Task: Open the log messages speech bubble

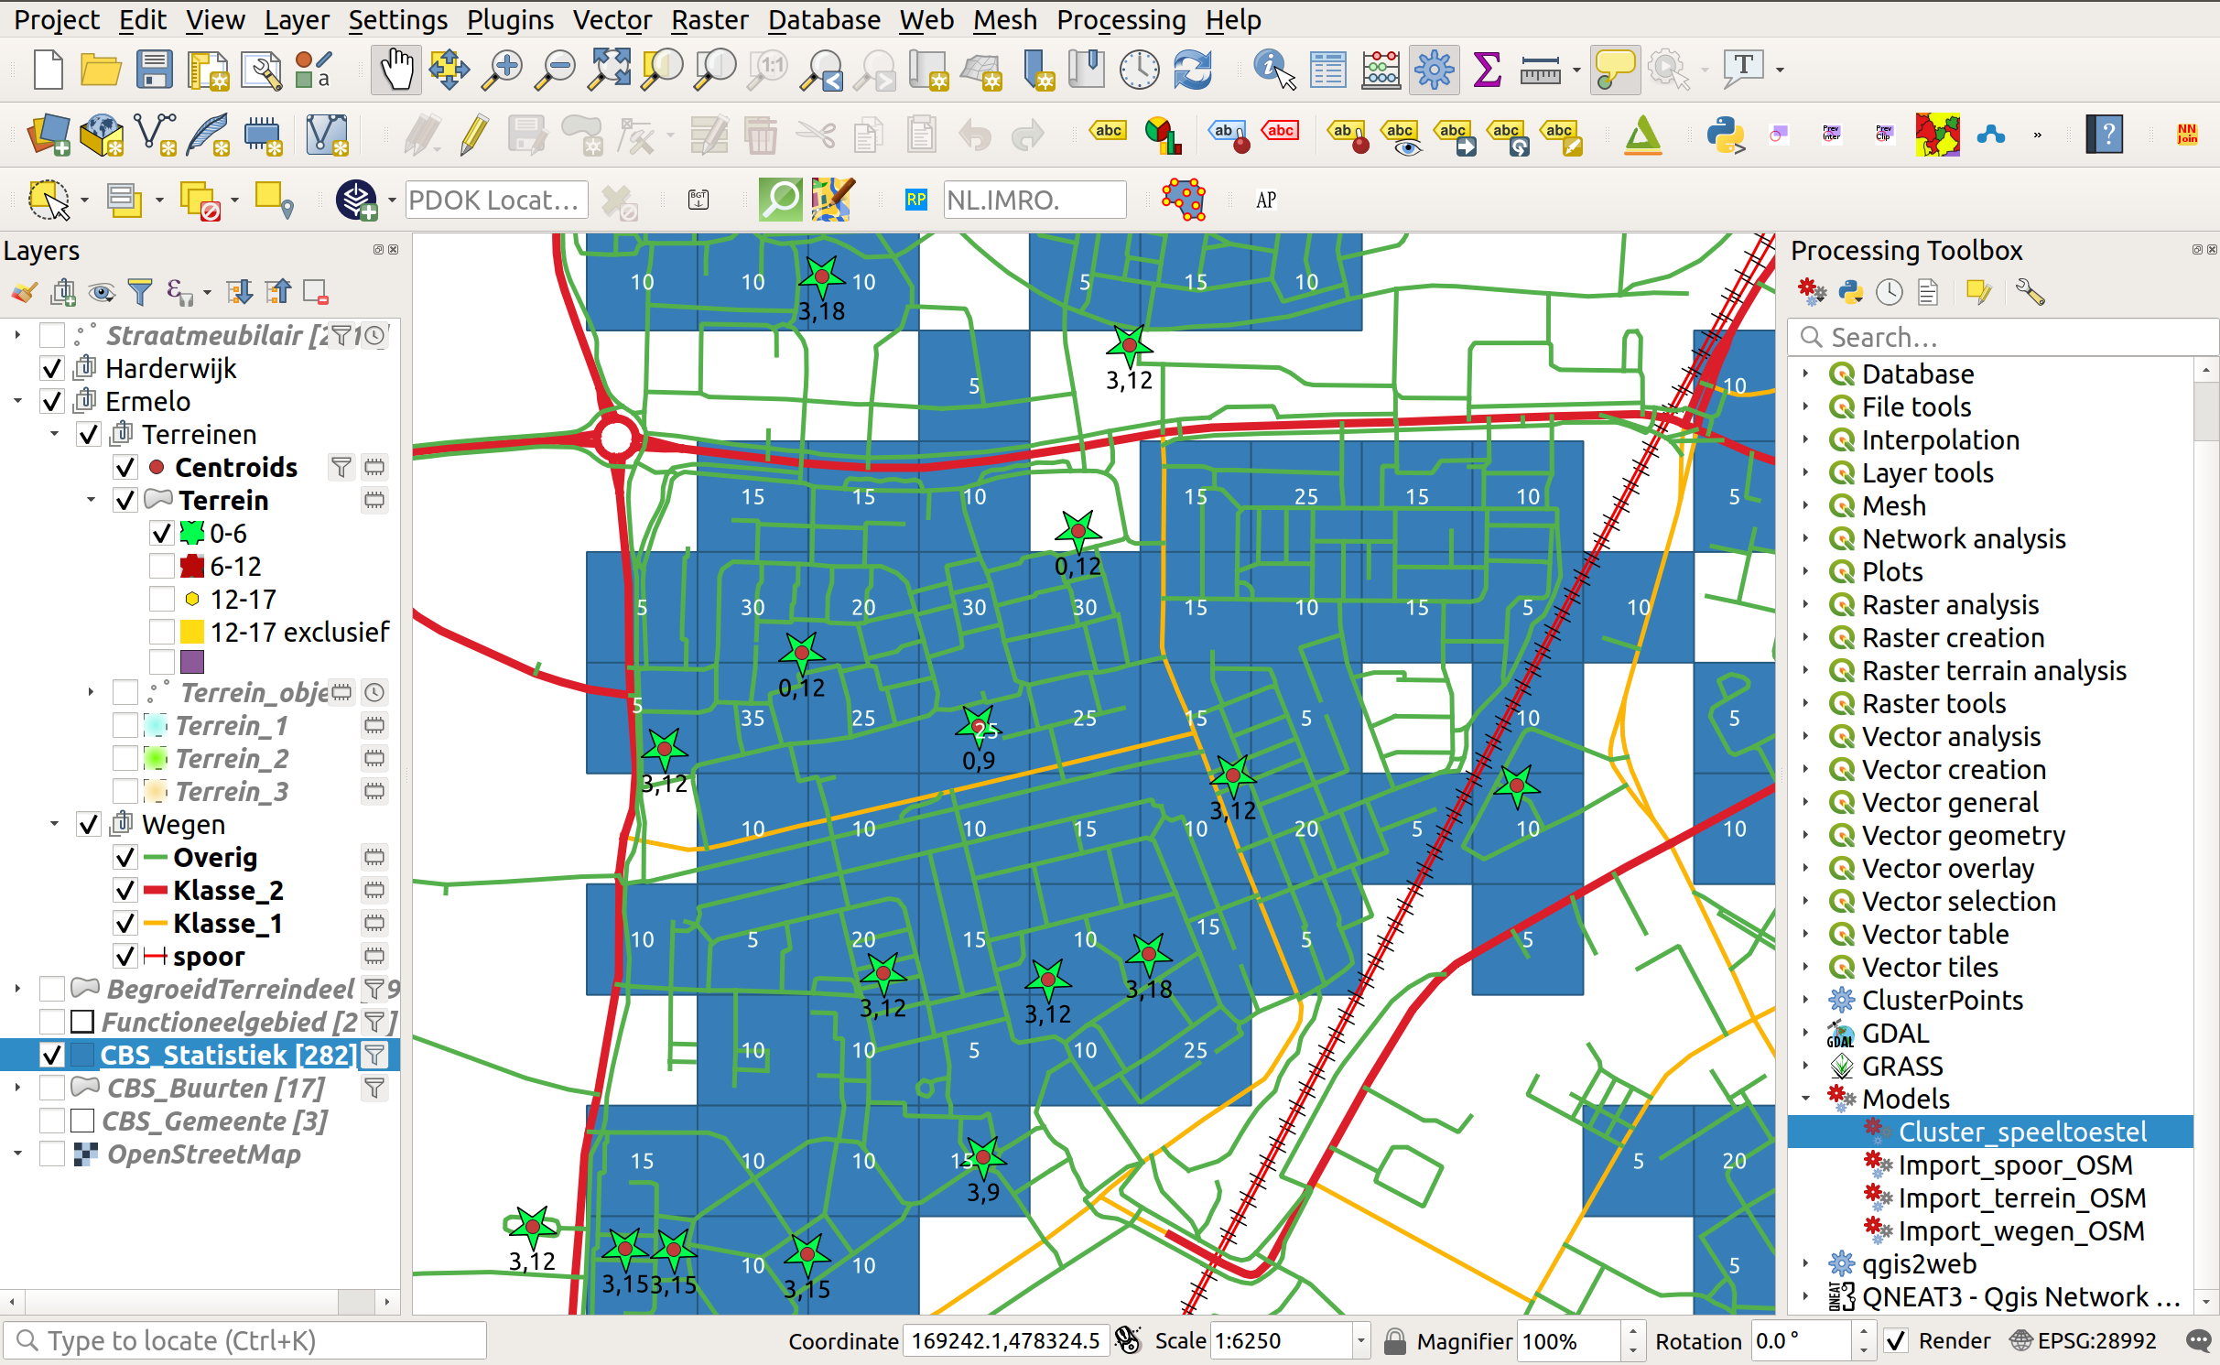Action: click(2198, 1341)
